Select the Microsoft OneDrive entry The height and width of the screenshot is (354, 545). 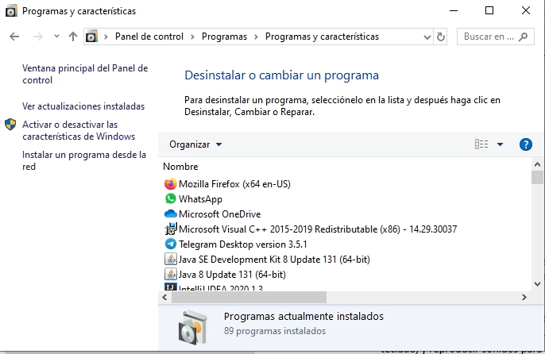219,214
